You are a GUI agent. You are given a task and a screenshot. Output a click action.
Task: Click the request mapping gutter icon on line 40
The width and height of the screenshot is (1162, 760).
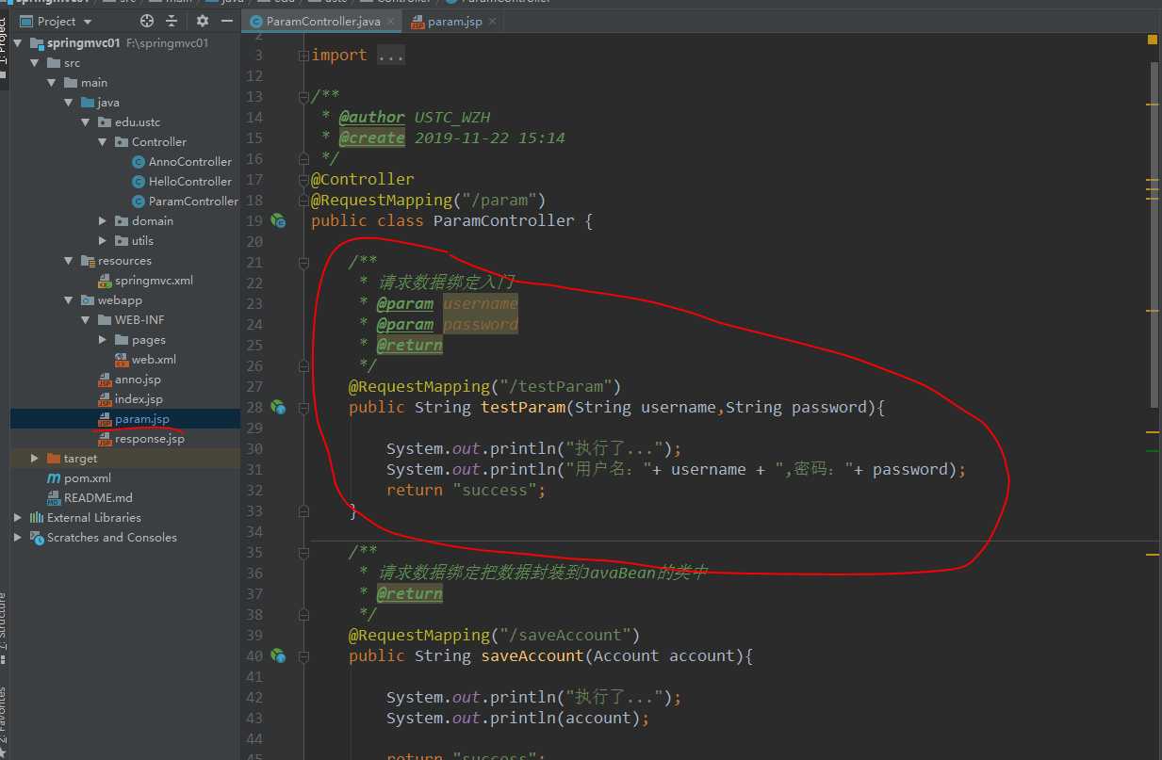coord(278,655)
